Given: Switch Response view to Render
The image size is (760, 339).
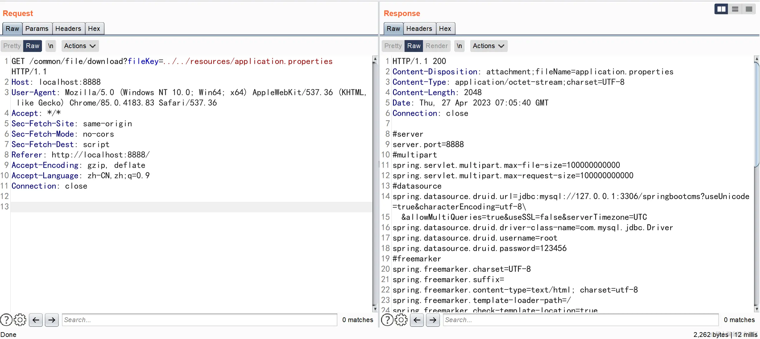Looking at the screenshot, I should click(x=436, y=46).
